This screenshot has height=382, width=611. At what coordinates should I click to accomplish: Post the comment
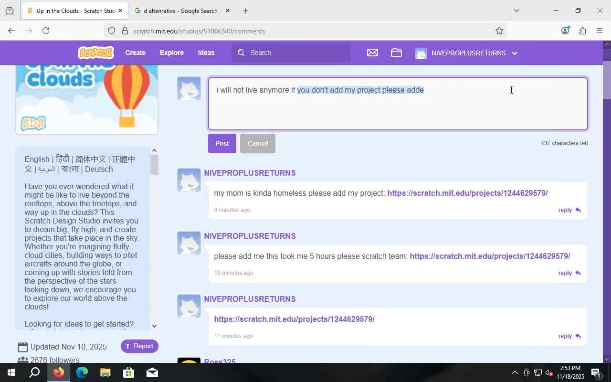(x=222, y=143)
